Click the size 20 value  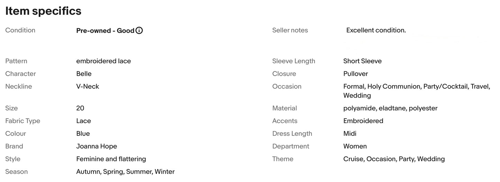click(80, 108)
